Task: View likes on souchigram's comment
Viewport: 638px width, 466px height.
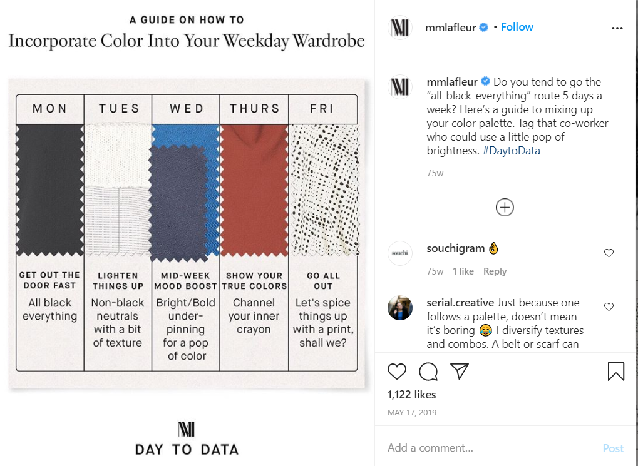Action: (x=463, y=271)
